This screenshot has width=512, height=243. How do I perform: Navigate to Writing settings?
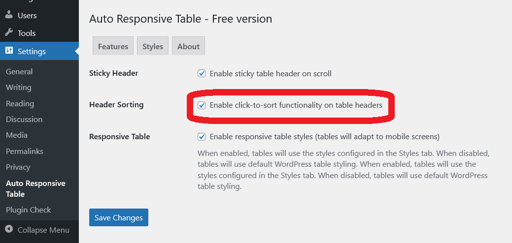pyautogui.click(x=19, y=88)
